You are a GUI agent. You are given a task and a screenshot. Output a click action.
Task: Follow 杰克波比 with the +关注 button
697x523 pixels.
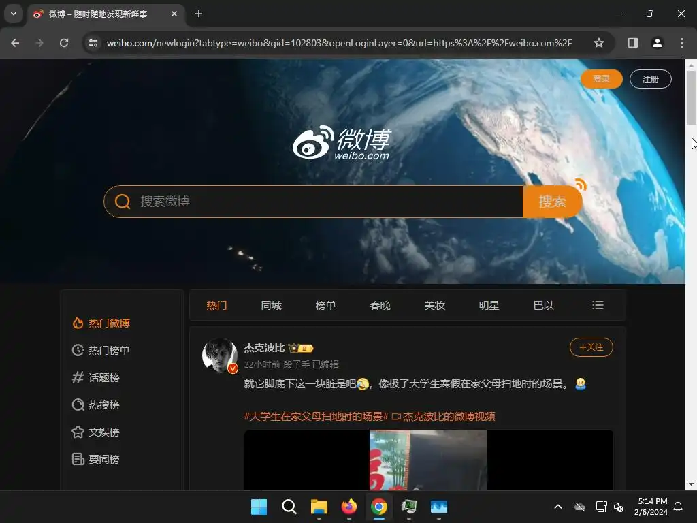(591, 347)
